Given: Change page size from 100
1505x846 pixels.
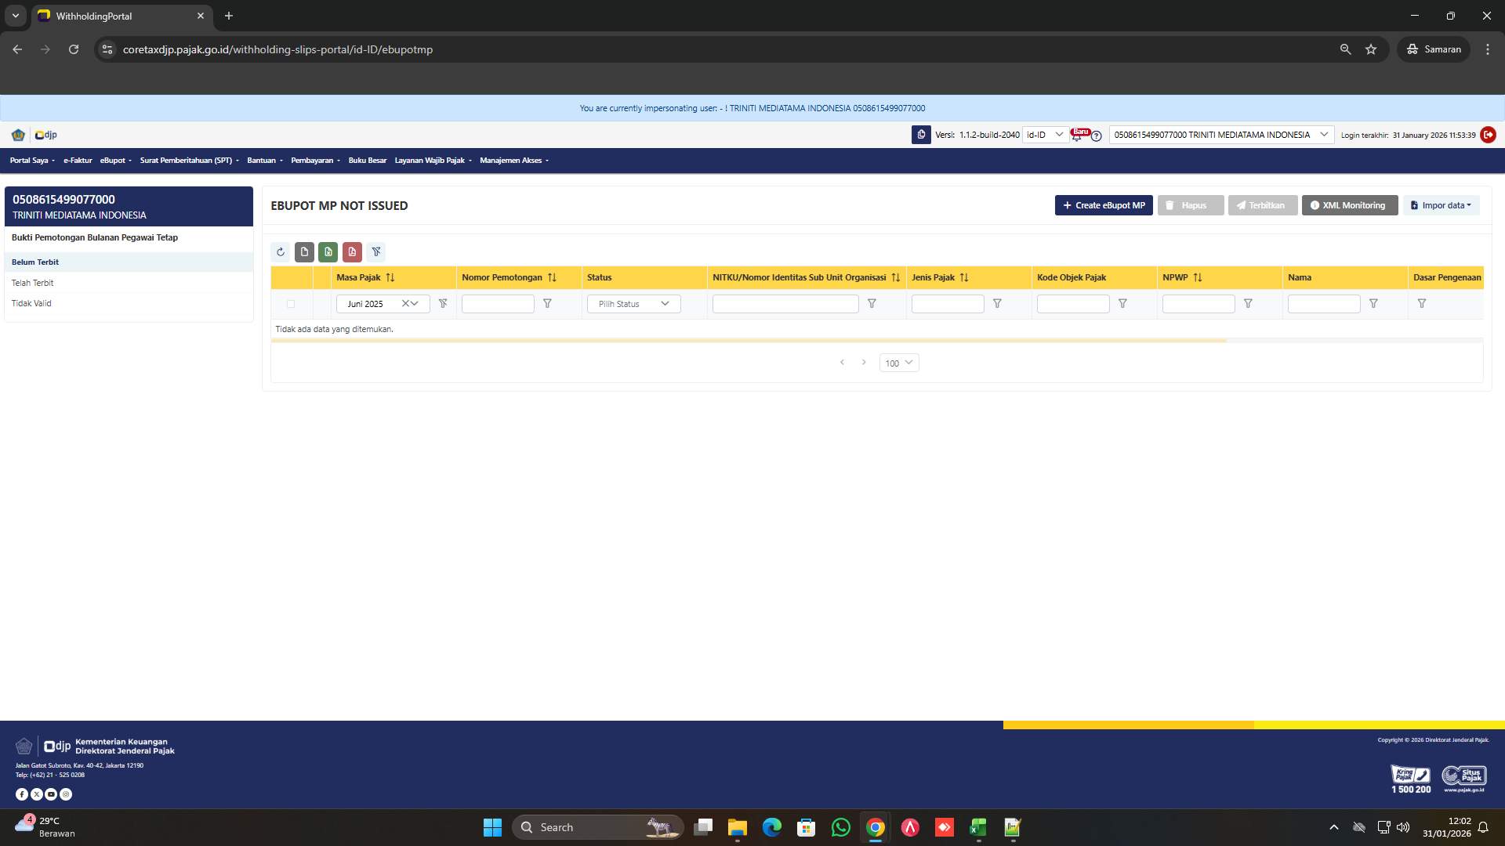Looking at the screenshot, I should 898,363.
